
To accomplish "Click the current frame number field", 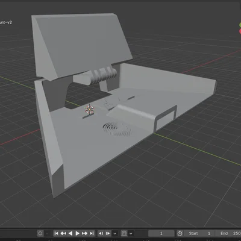I will coord(161,233).
